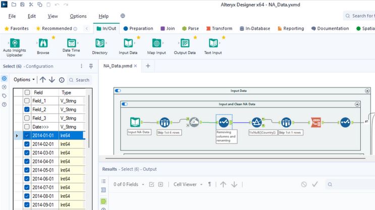This screenshot has height=210, width=375.
Task: Collapse the Input and Clean NA Data container
Action: tap(357, 104)
